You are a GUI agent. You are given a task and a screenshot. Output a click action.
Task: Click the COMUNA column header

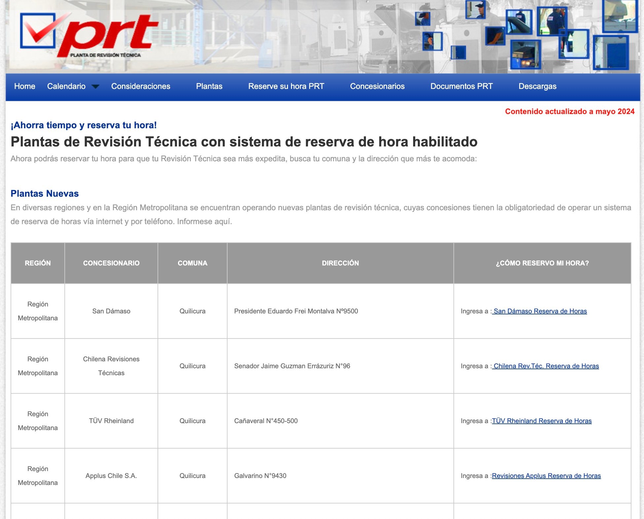pyautogui.click(x=193, y=263)
